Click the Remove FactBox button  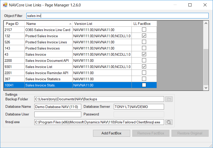point(150,133)
